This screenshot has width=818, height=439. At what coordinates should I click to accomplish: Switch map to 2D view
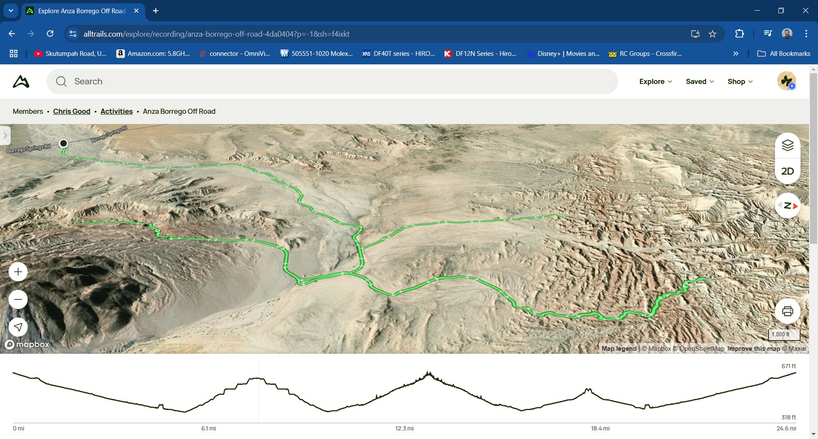787,171
